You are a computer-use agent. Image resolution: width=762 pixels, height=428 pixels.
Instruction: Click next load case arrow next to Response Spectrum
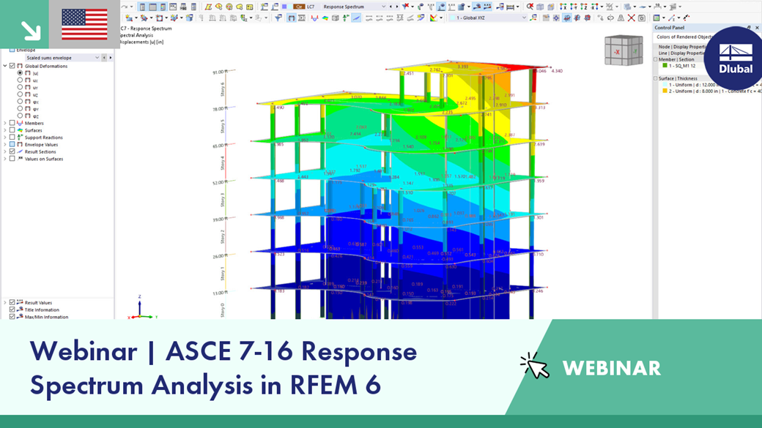pyautogui.click(x=397, y=7)
